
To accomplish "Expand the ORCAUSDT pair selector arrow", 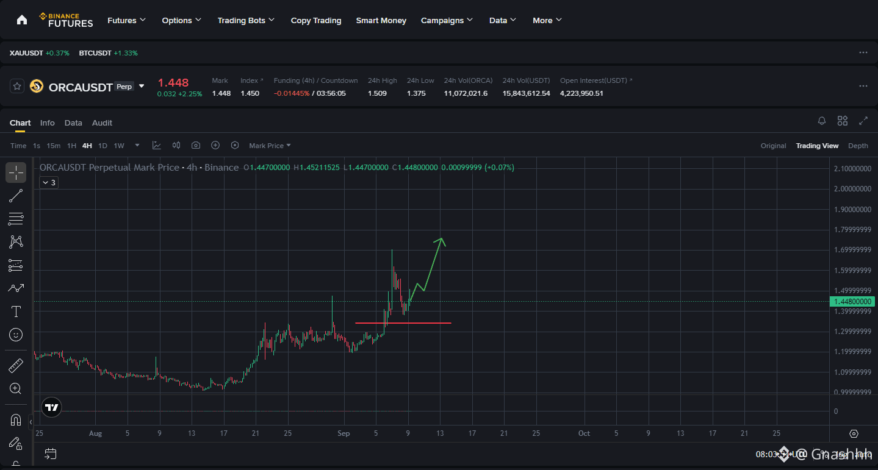I will [x=142, y=87].
